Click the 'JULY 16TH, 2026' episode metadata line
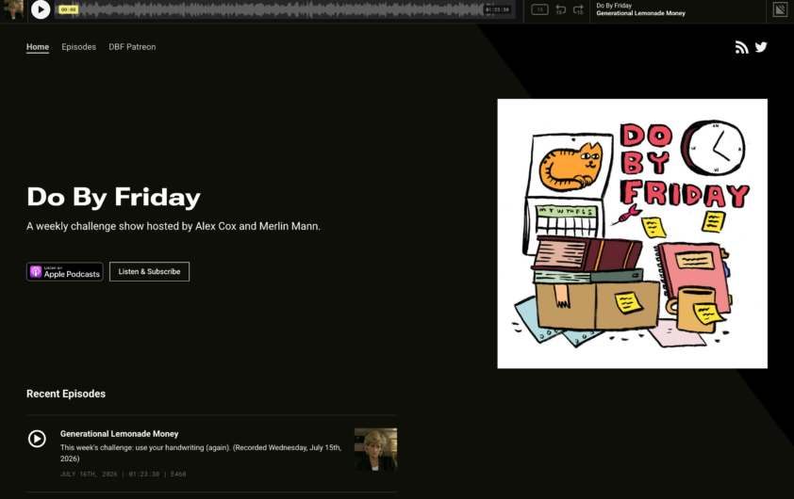This screenshot has height=499, width=794. point(123,475)
